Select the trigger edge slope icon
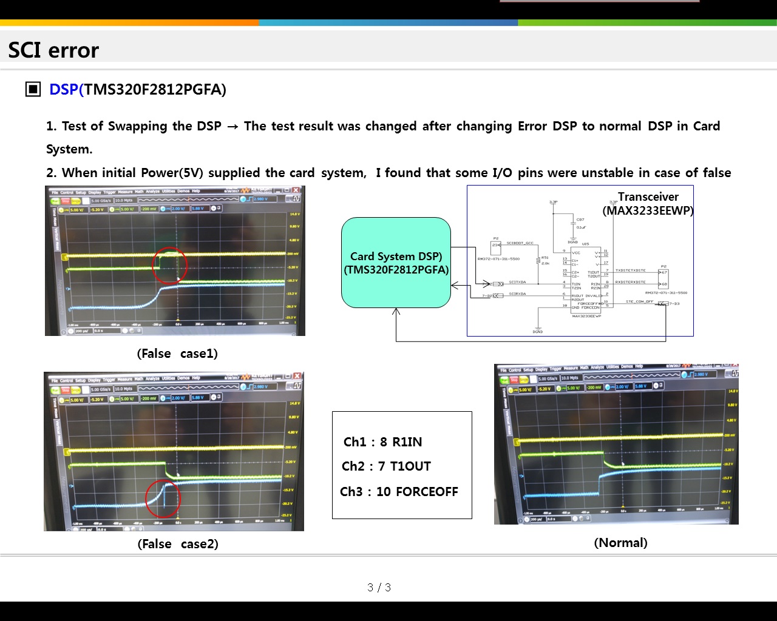The width and height of the screenshot is (777, 621). pos(248,200)
